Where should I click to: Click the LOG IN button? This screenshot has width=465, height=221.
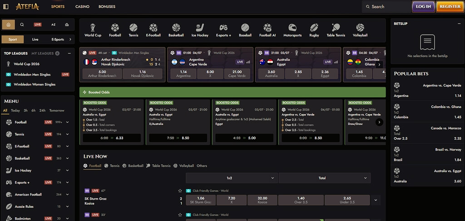pos(424,6)
